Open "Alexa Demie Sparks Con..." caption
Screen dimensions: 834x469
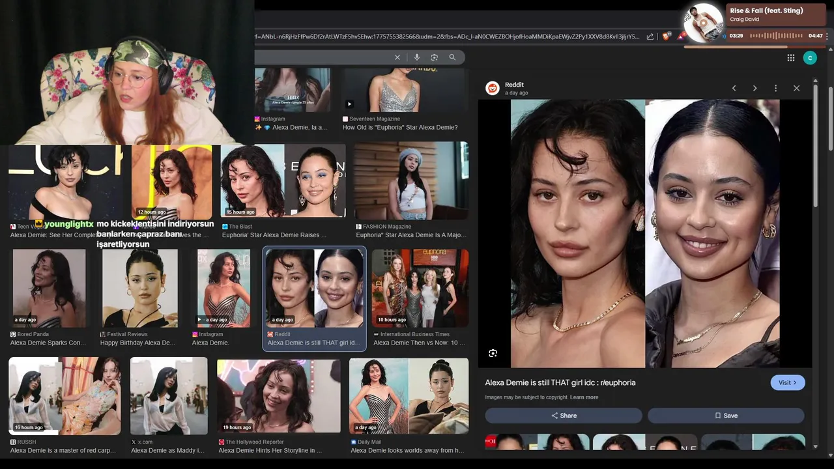tap(48, 343)
